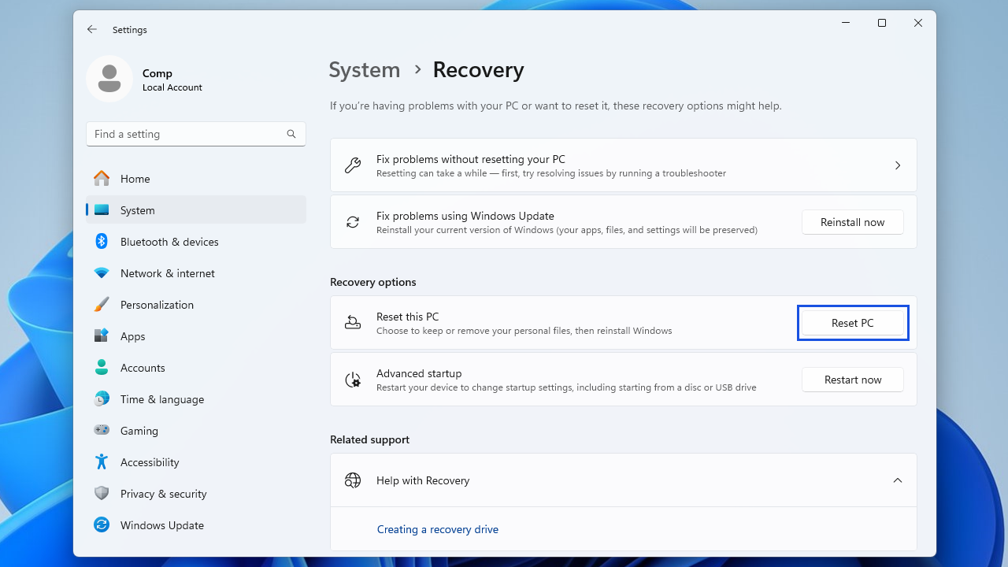Click the Local Account label
This screenshot has width=1008, height=567.
click(x=172, y=87)
